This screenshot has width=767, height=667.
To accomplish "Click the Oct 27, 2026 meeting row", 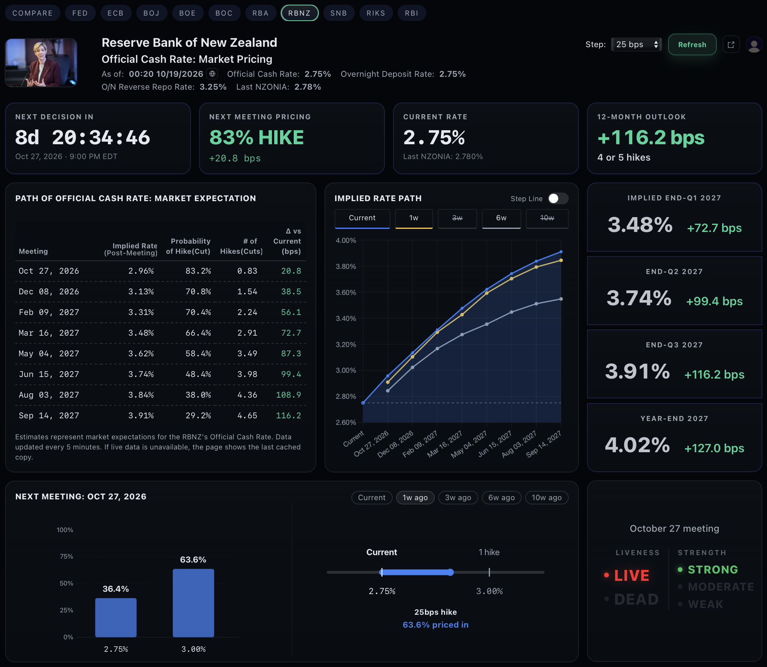I will click(160, 271).
